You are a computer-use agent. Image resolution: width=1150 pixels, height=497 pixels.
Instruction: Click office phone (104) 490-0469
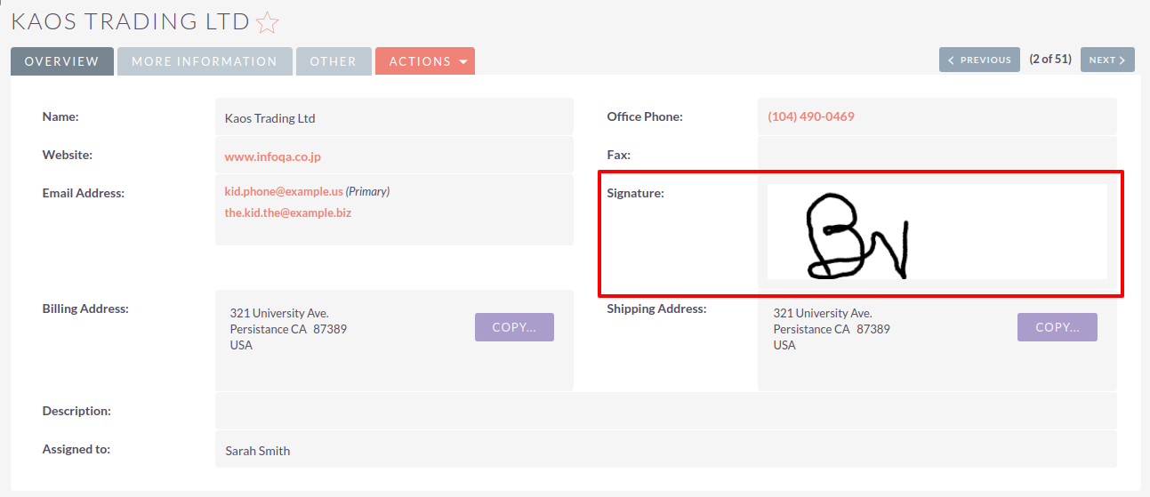coord(811,116)
